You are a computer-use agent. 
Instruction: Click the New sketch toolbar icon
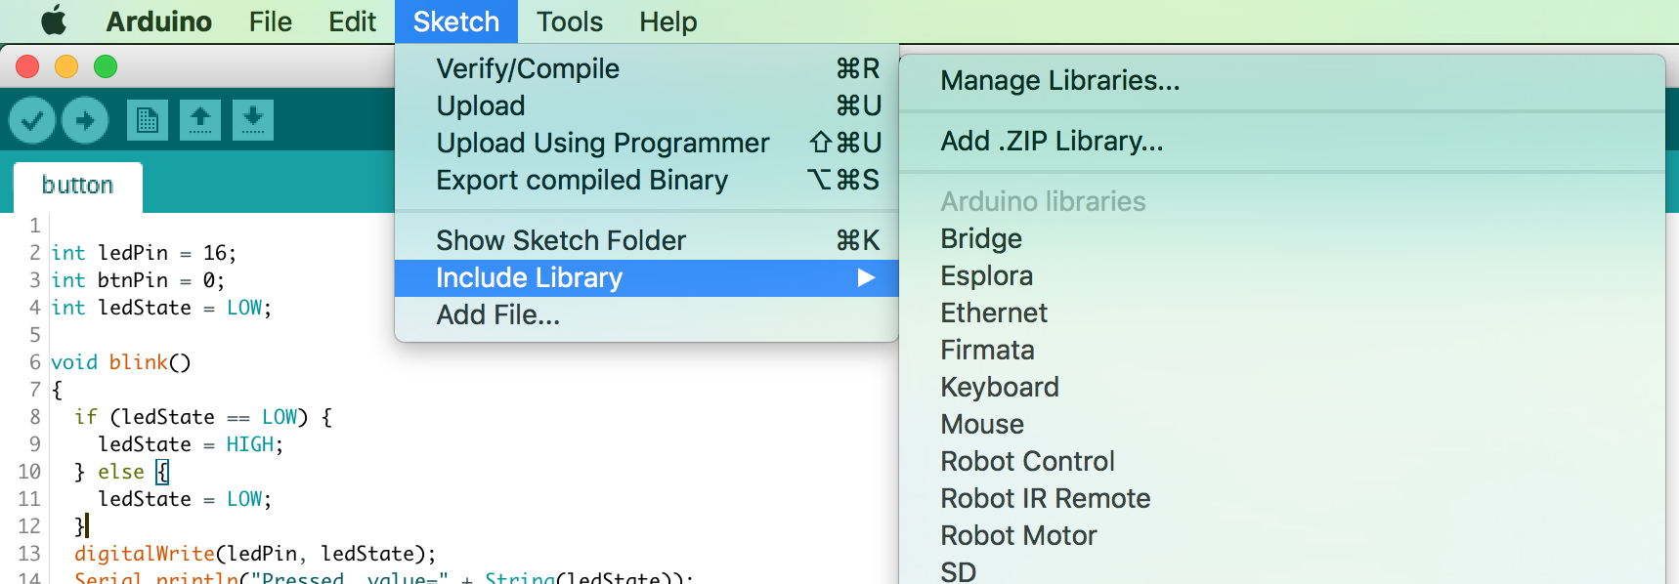(148, 120)
